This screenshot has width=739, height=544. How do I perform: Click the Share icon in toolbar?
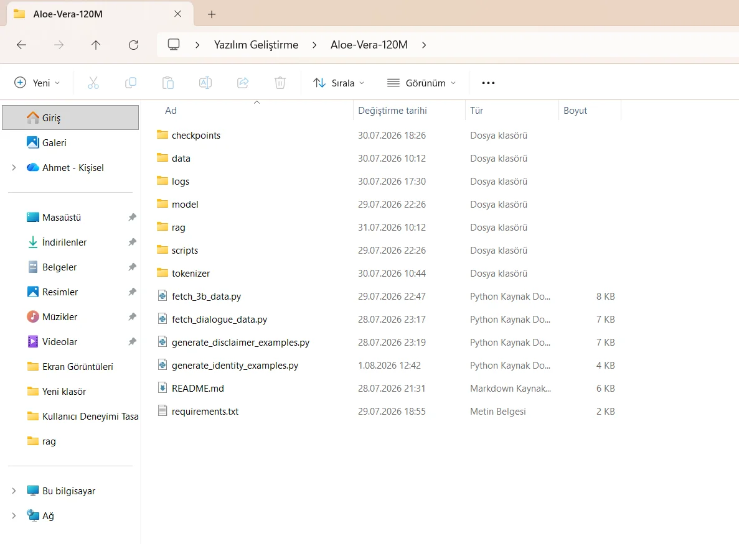click(243, 83)
